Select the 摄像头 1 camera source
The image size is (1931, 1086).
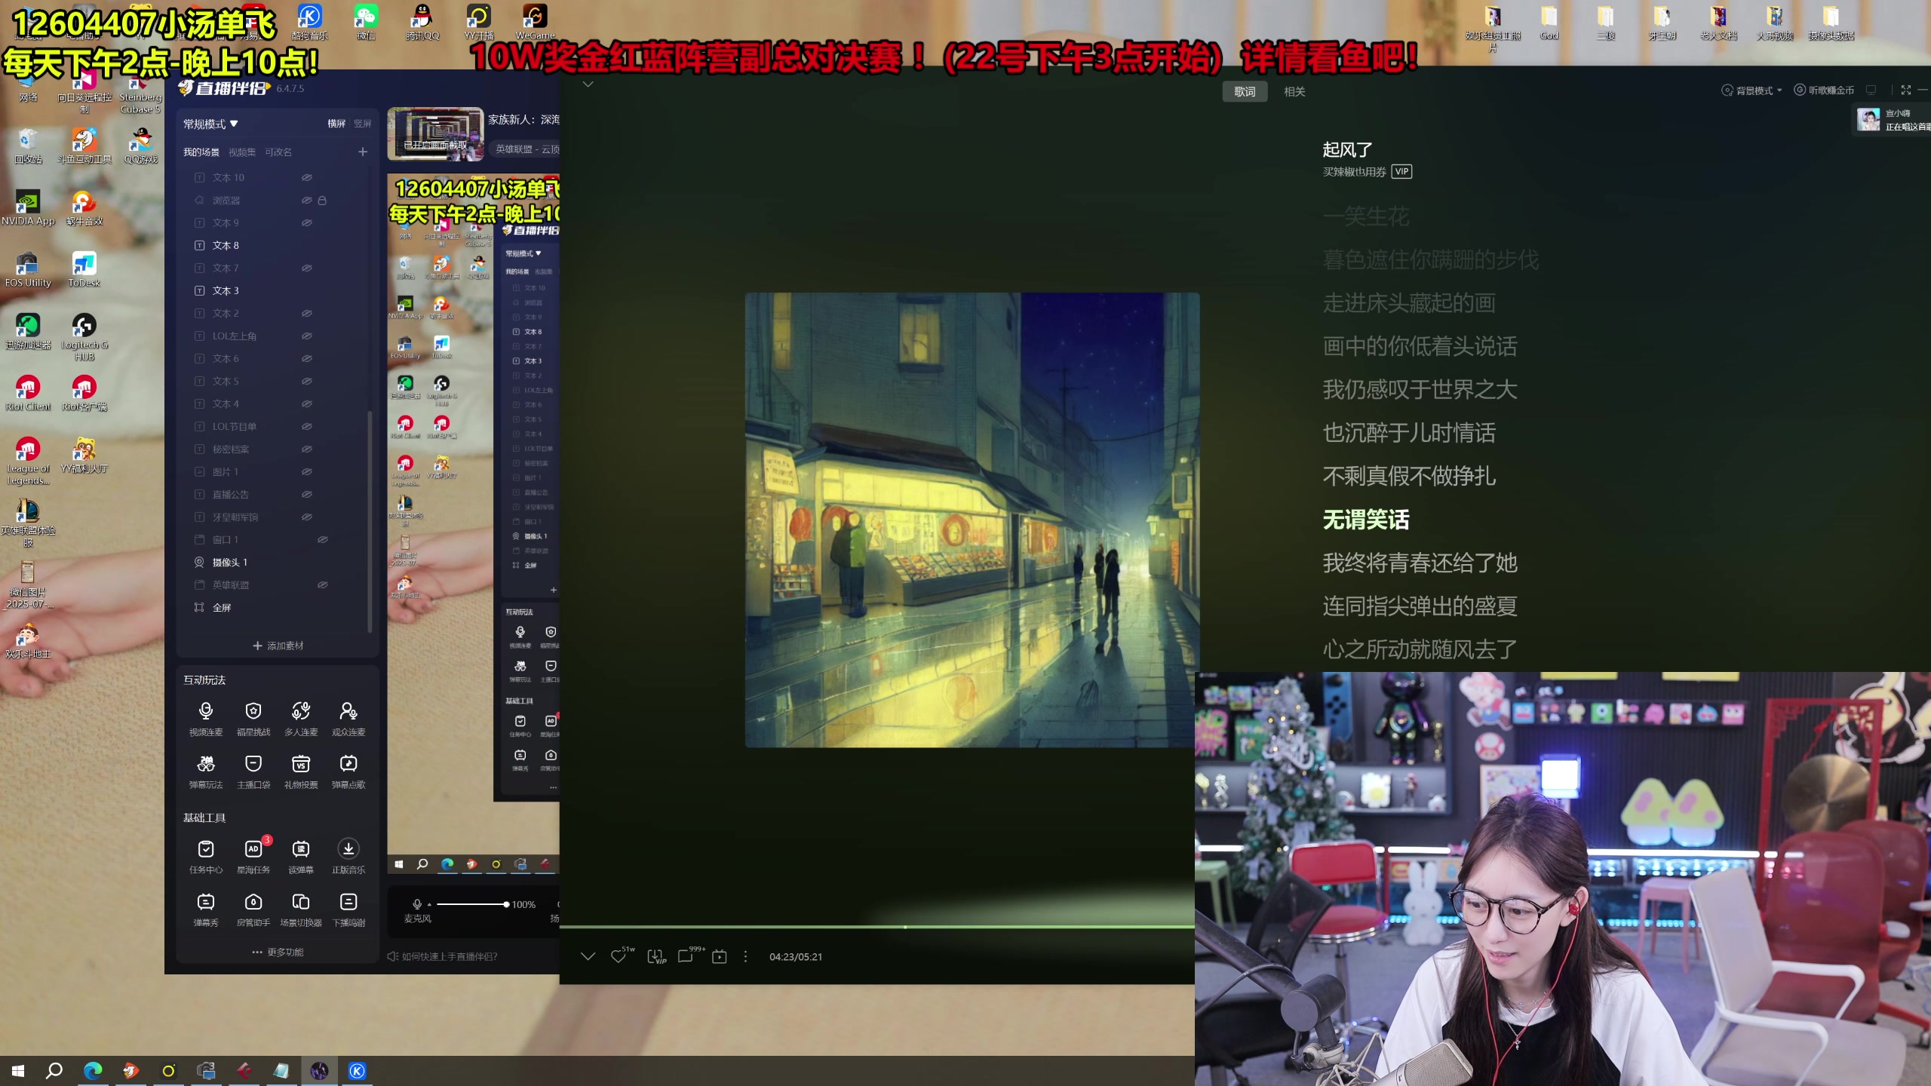coord(278,563)
